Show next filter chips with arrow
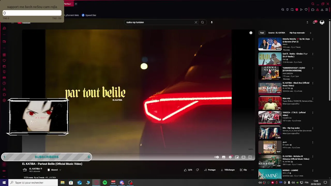This screenshot has height=186, width=331. coord(310,33)
